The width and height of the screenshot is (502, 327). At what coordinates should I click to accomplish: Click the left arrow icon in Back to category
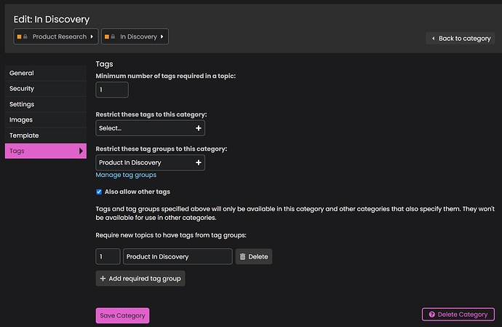(x=433, y=39)
